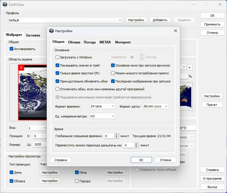Image resolution: width=227 pixels, height=193 pixels.
Task: Click Выход button
Action: click(212, 187)
